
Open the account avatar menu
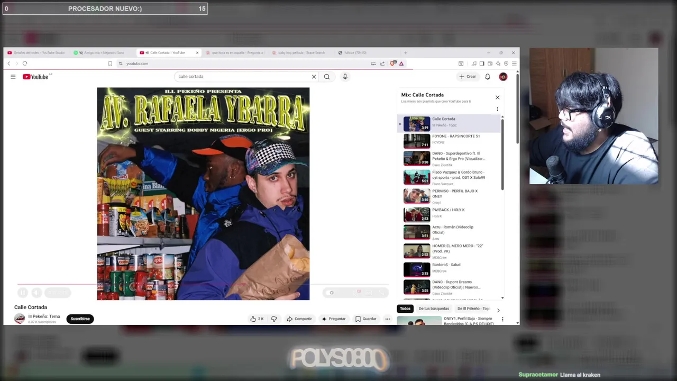pyautogui.click(x=503, y=77)
